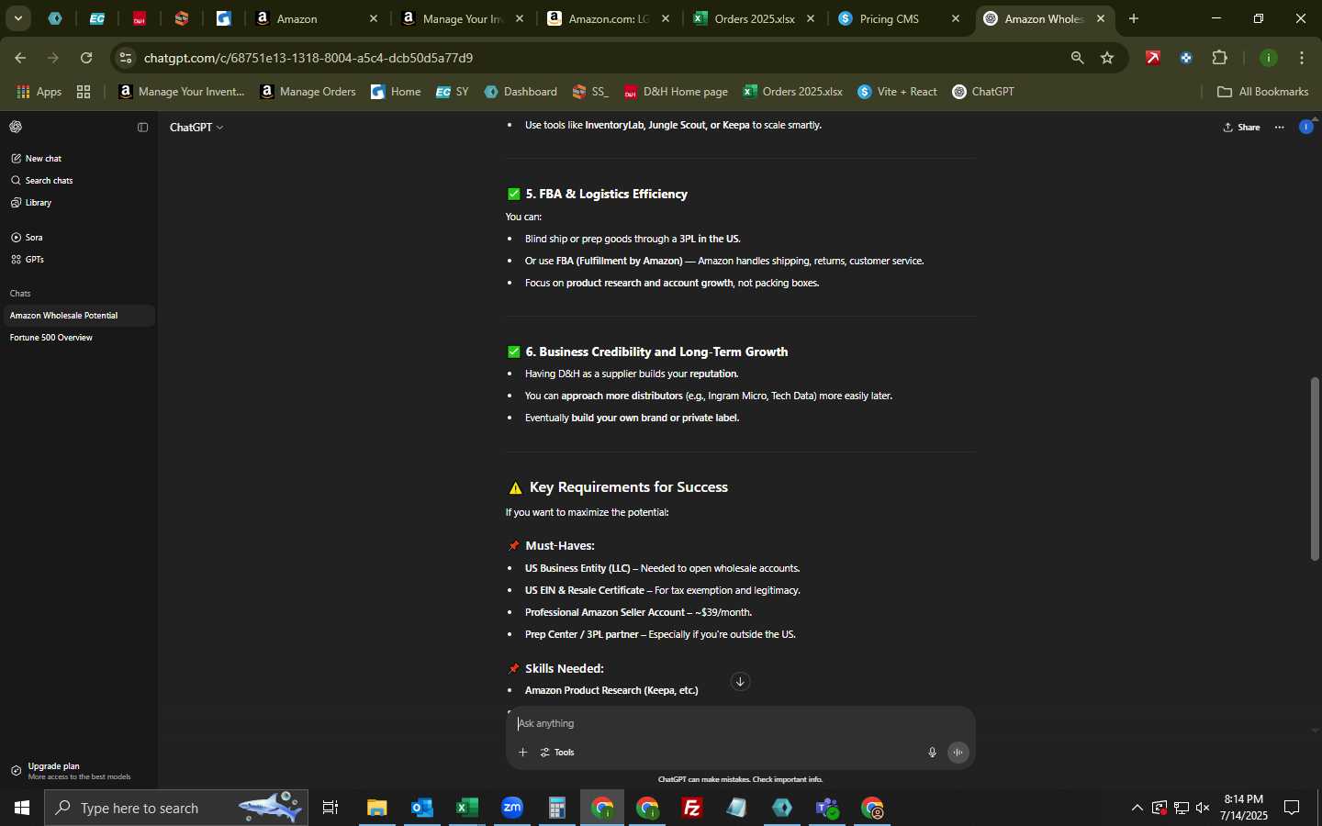Open Excel from the taskbar

point(467,808)
